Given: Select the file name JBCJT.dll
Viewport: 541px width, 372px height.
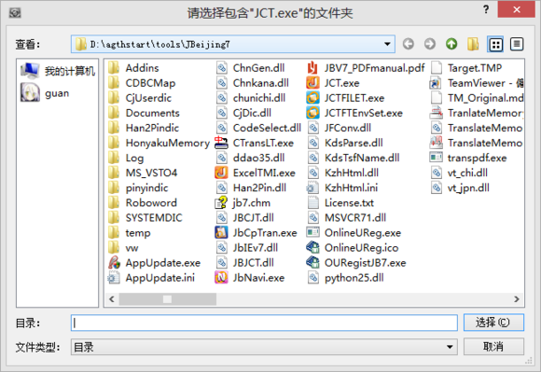Looking at the screenshot, I should pyautogui.click(x=254, y=218).
